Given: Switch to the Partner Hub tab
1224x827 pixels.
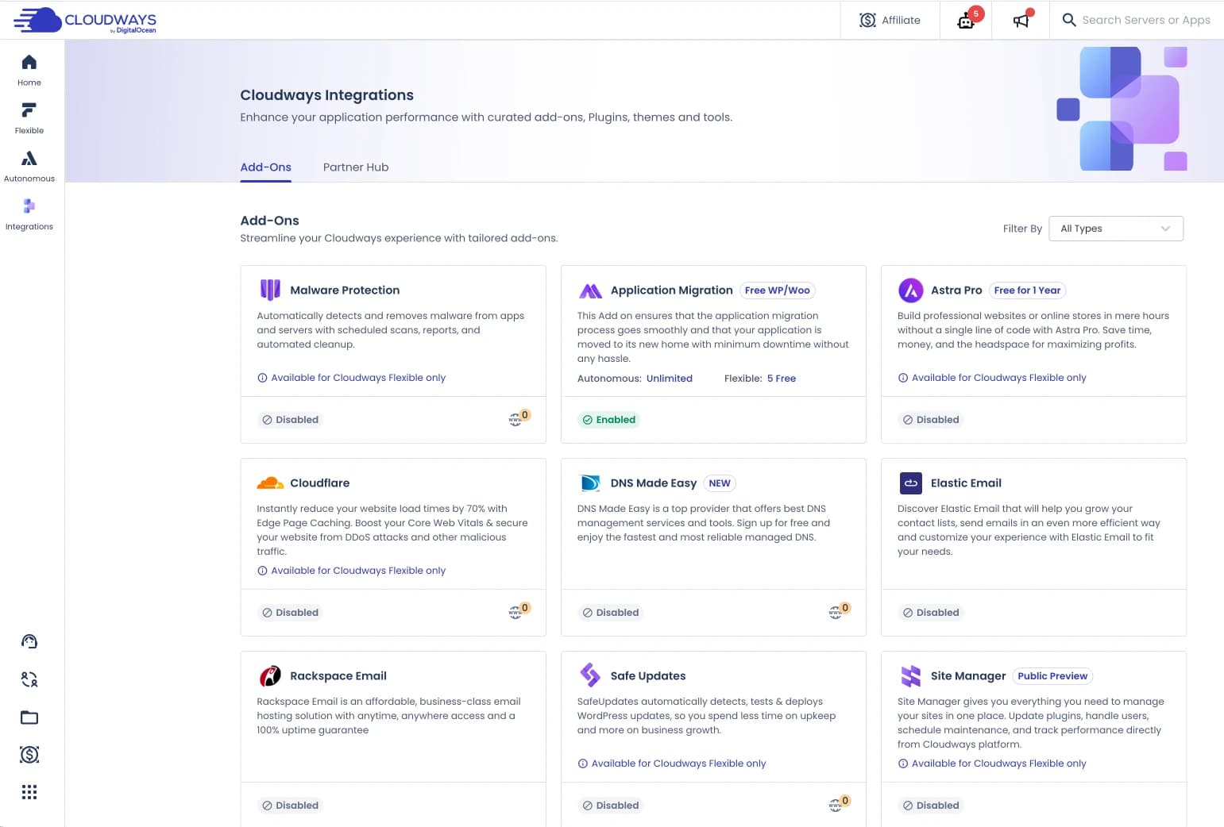Looking at the screenshot, I should point(356,167).
